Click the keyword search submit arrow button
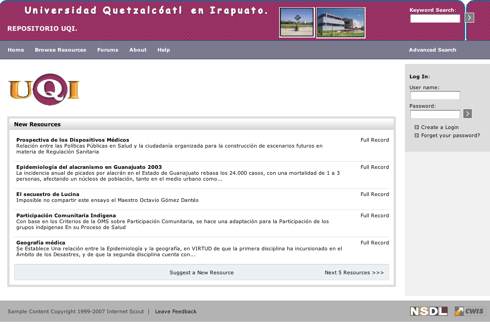 [x=469, y=18]
